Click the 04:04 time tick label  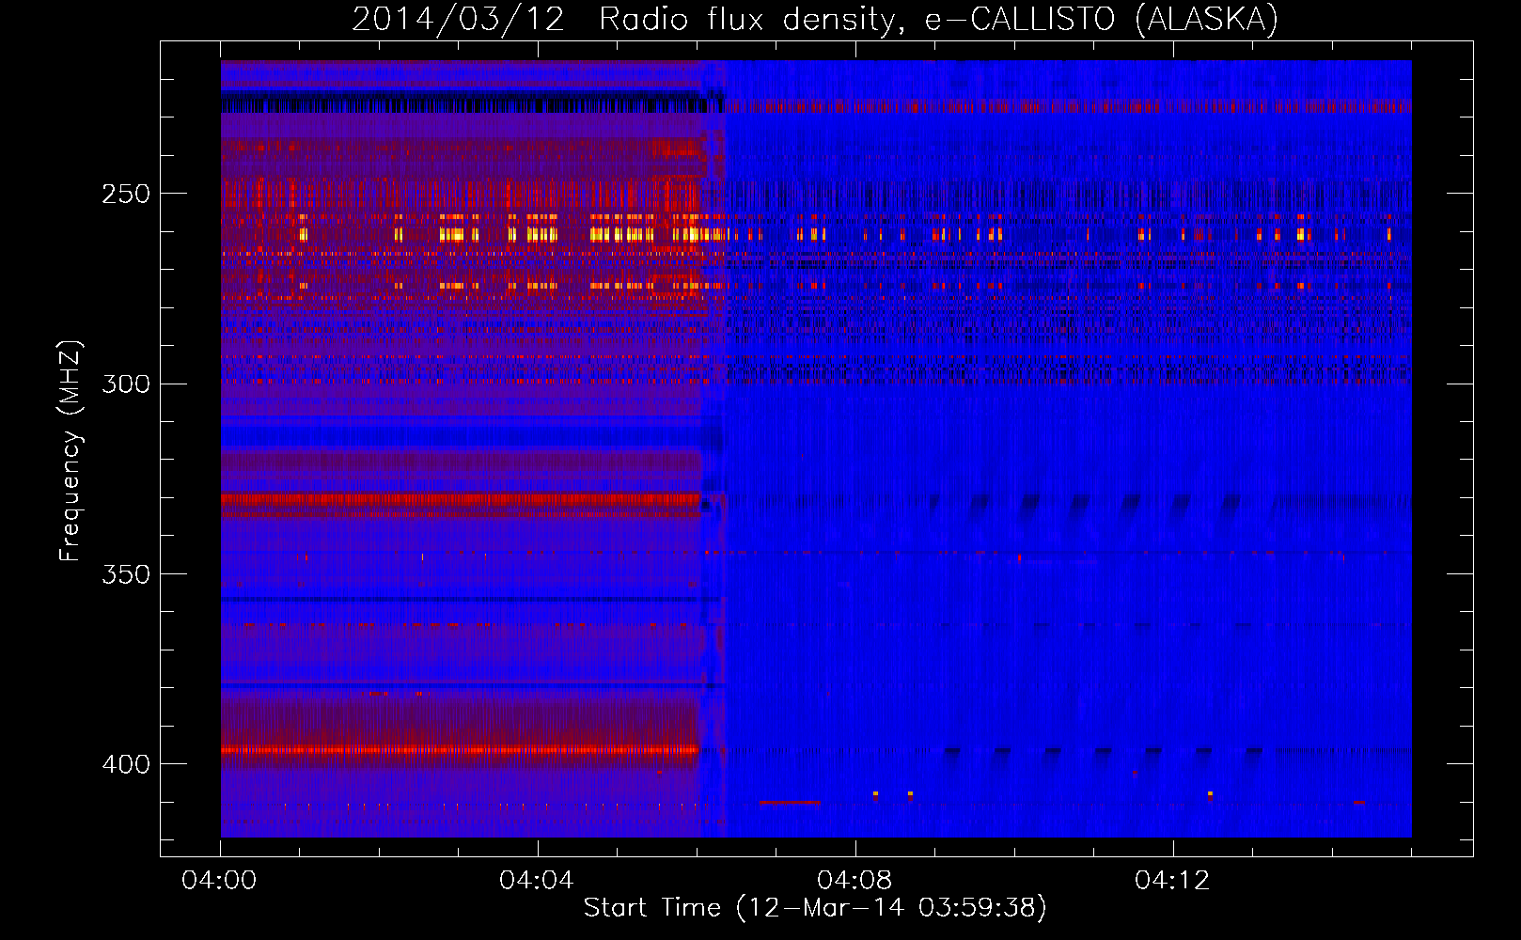(x=537, y=880)
